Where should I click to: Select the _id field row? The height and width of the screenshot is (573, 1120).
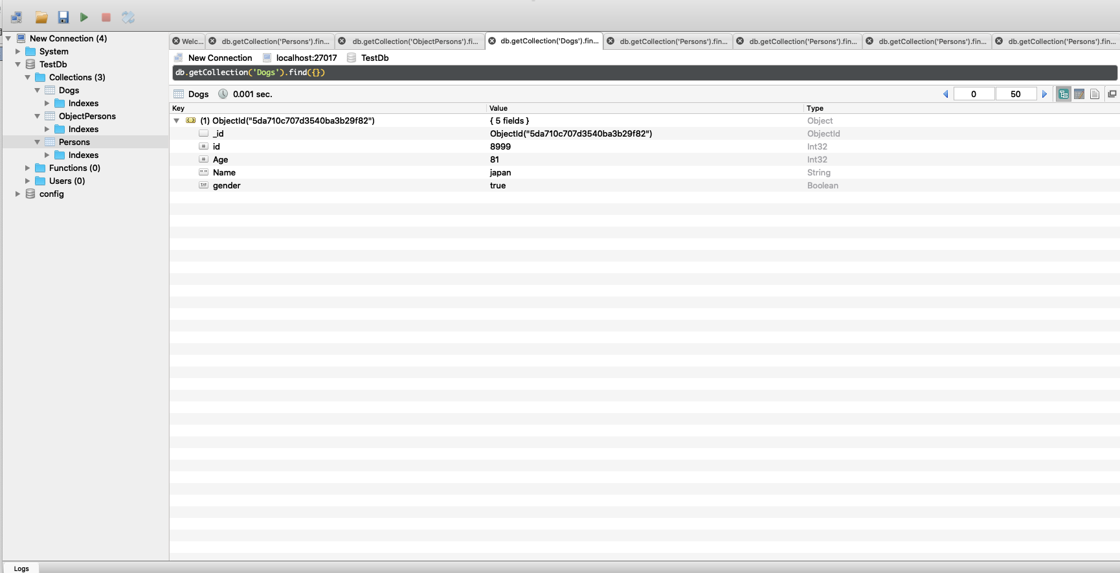coord(645,133)
